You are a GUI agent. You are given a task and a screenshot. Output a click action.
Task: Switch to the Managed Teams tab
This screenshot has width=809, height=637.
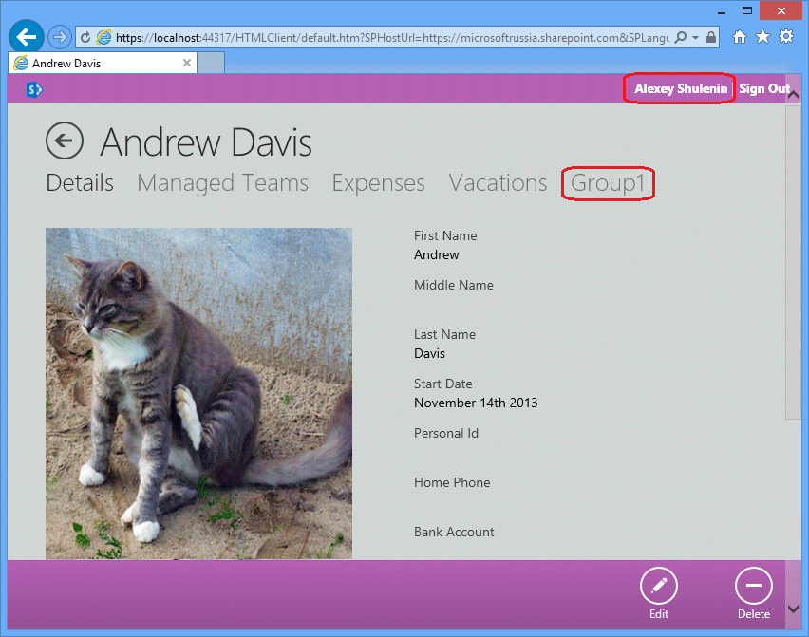point(222,183)
